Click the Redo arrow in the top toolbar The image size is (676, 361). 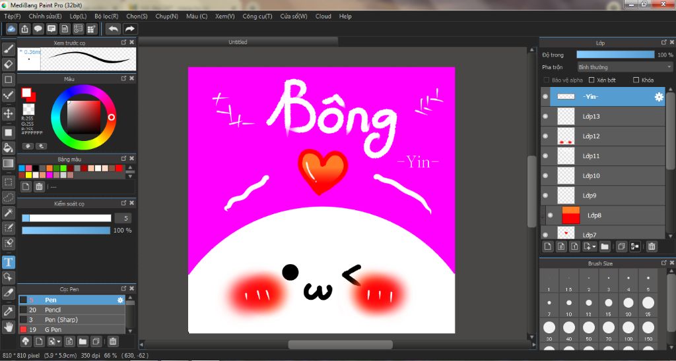pyautogui.click(x=129, y=29)
